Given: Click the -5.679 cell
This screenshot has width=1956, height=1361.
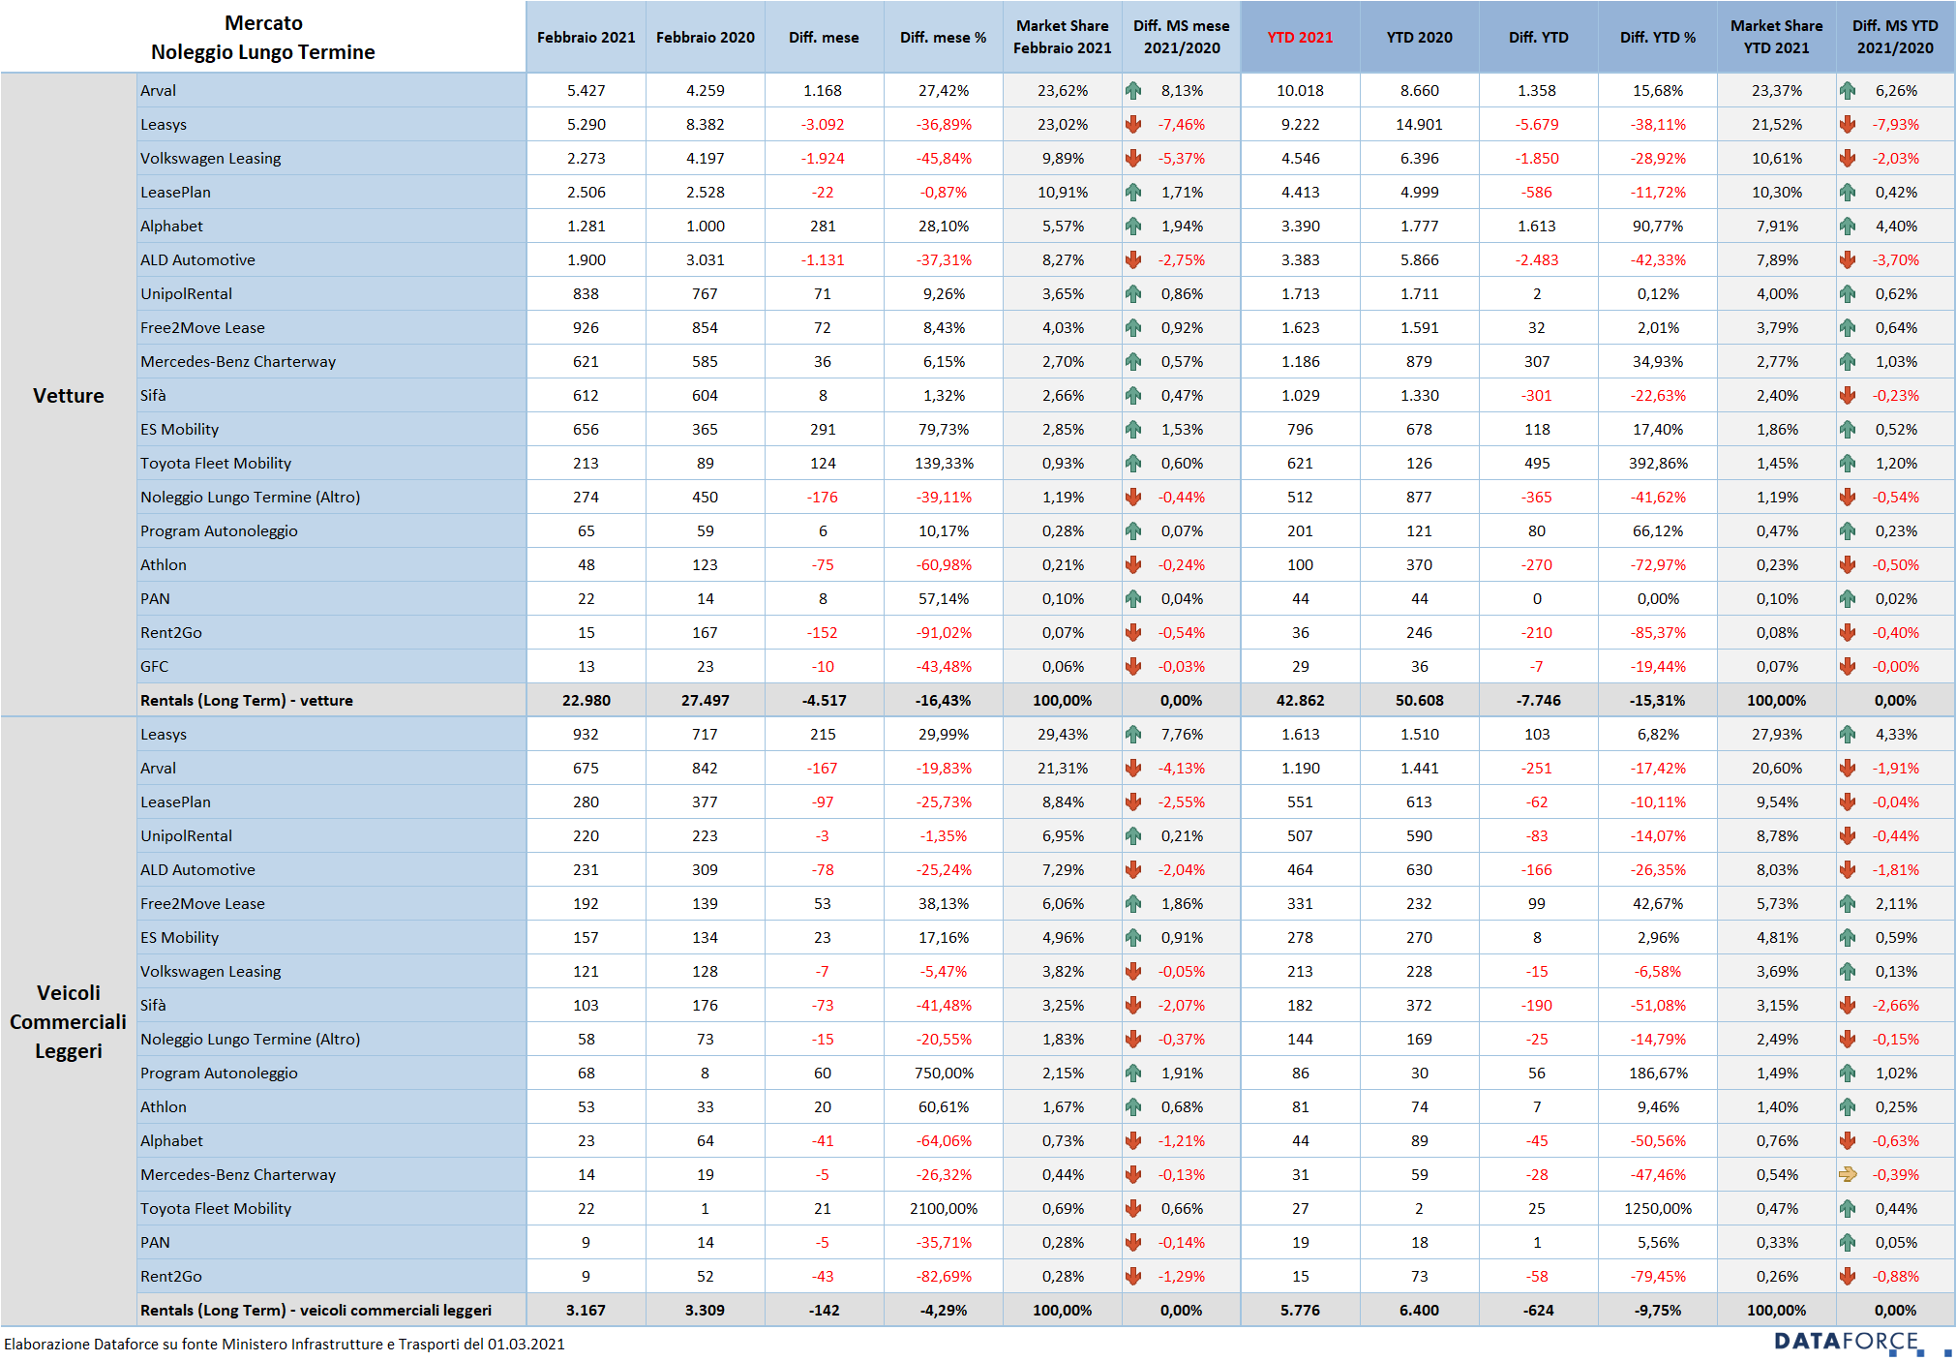Looking at the screenshot, I should click(1538, 124).
